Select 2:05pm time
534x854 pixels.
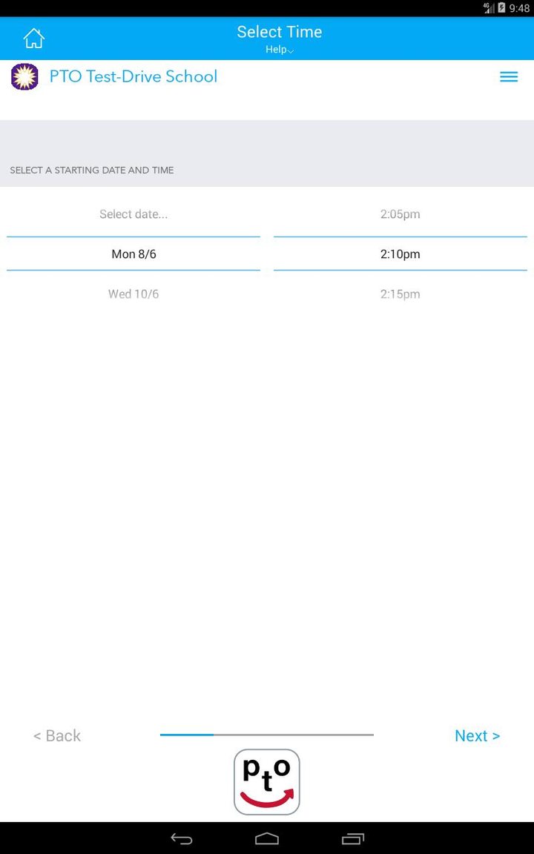[400, 214]
